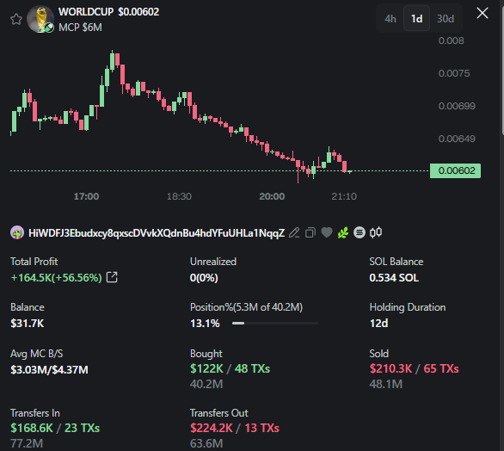Click the 77.2M transfers-in amount
The image size is (504, 451).
coord(27,443)
